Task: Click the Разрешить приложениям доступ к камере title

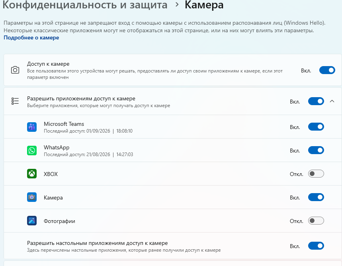Action: 81,99
